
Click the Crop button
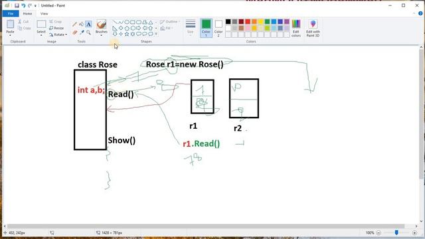tap(56, 21)
